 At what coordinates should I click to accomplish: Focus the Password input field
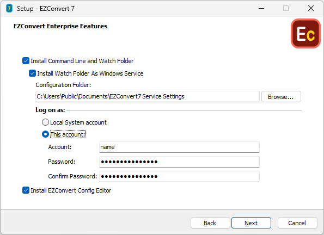pyautogui.click(x=179, y=162)
